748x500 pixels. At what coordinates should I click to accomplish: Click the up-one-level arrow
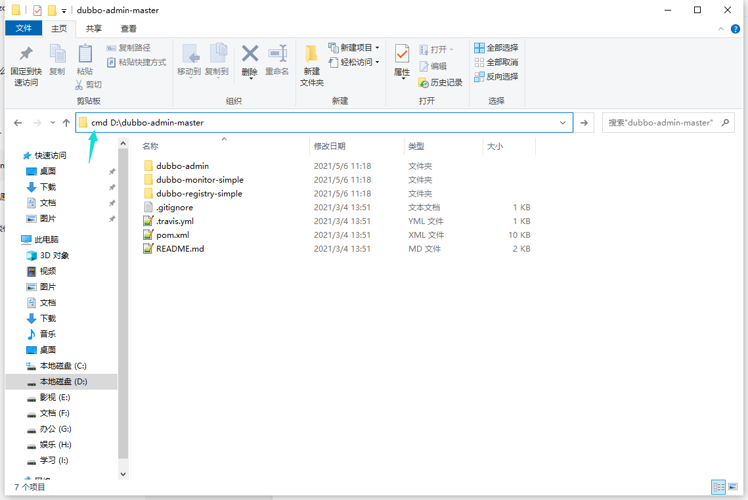[66, 123]
